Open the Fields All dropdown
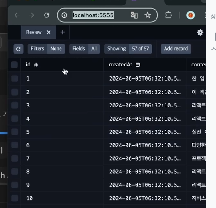The height and width of the screenshot is (208, 216). click(x=85, y=49)
